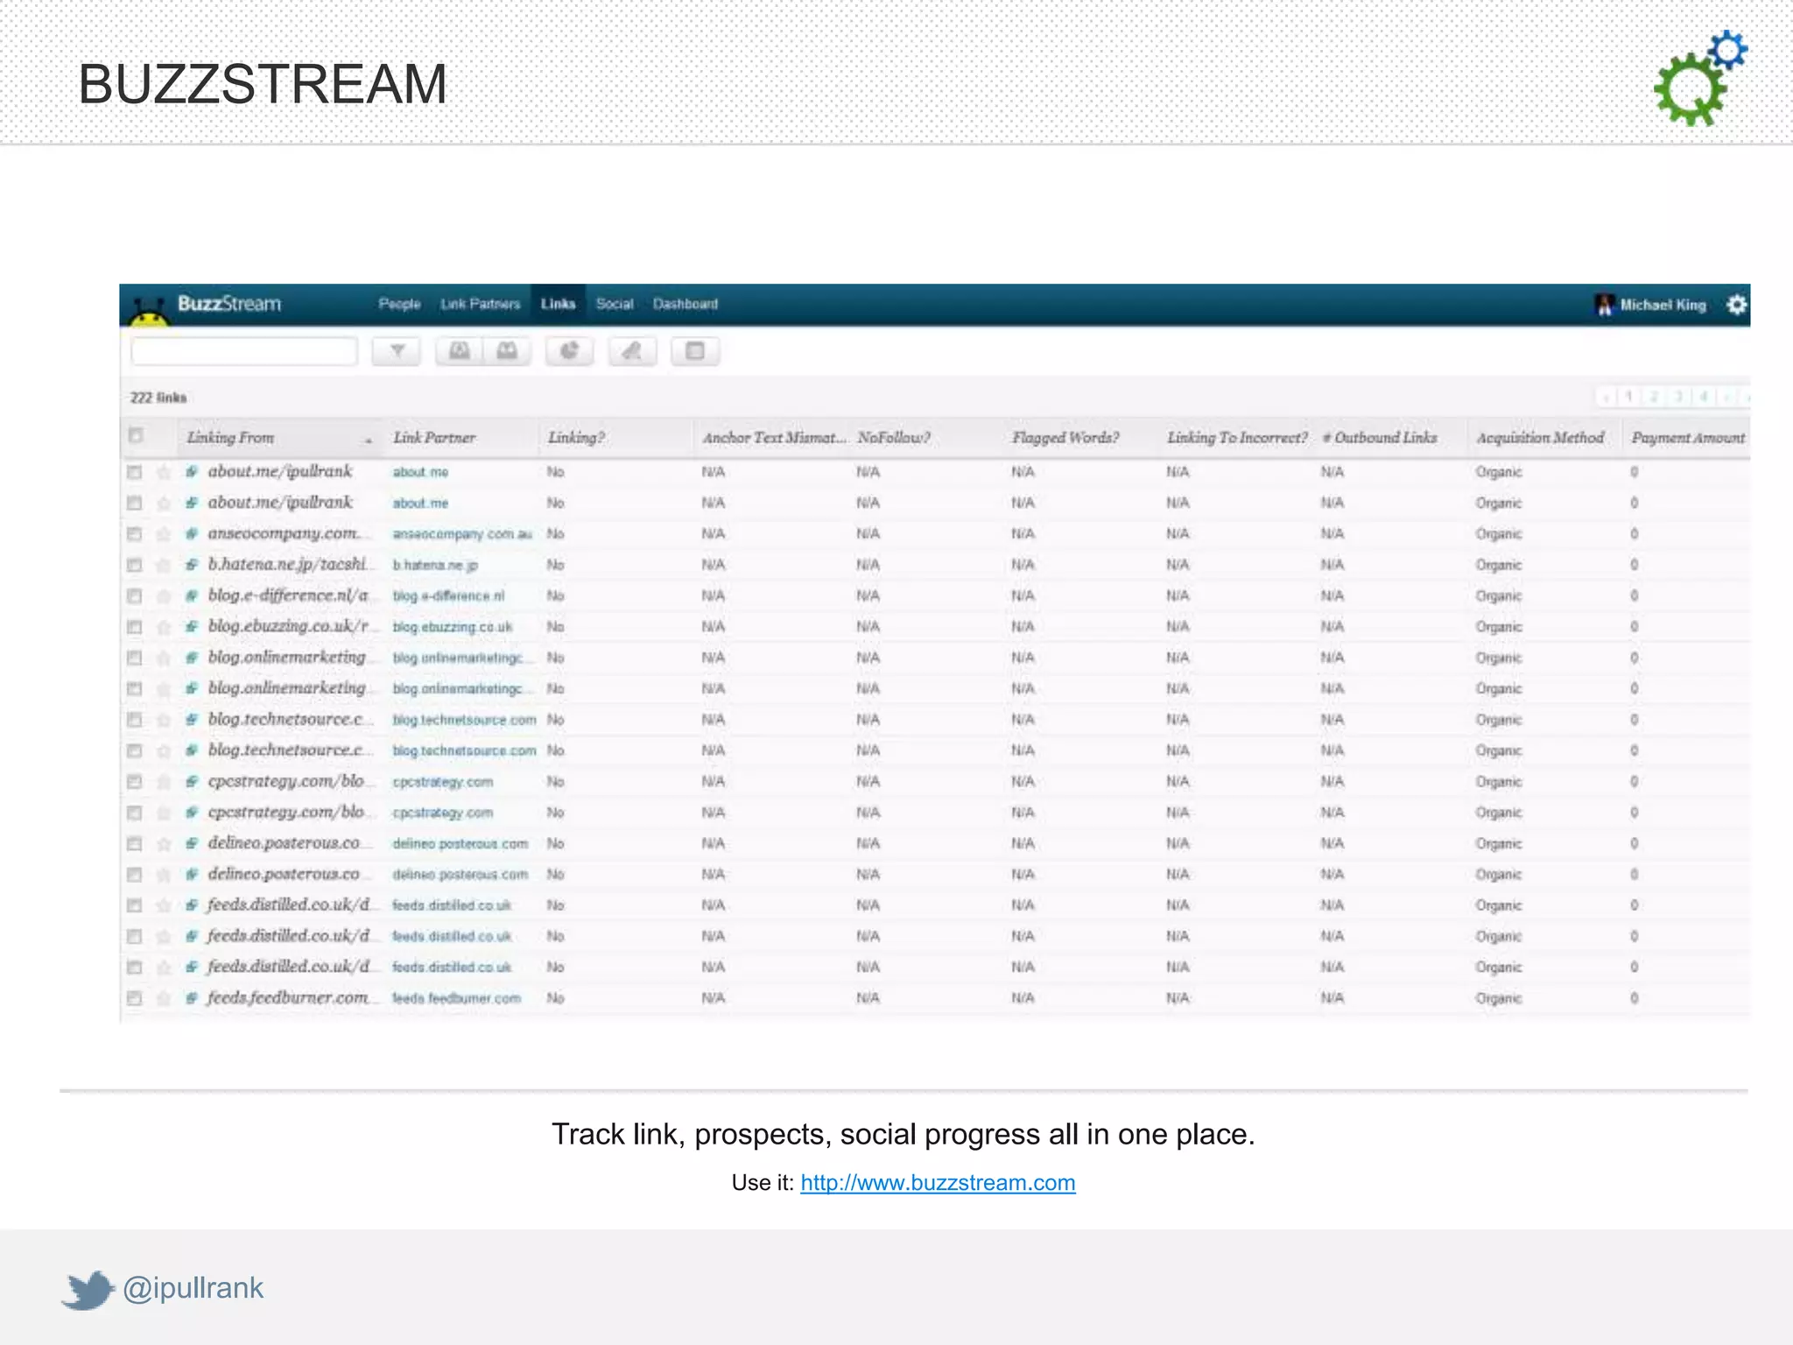Viewport: 1793px width, 1345px height.
Task: Star the blog.e-difference.nl link row
Action: coord(164,596)
